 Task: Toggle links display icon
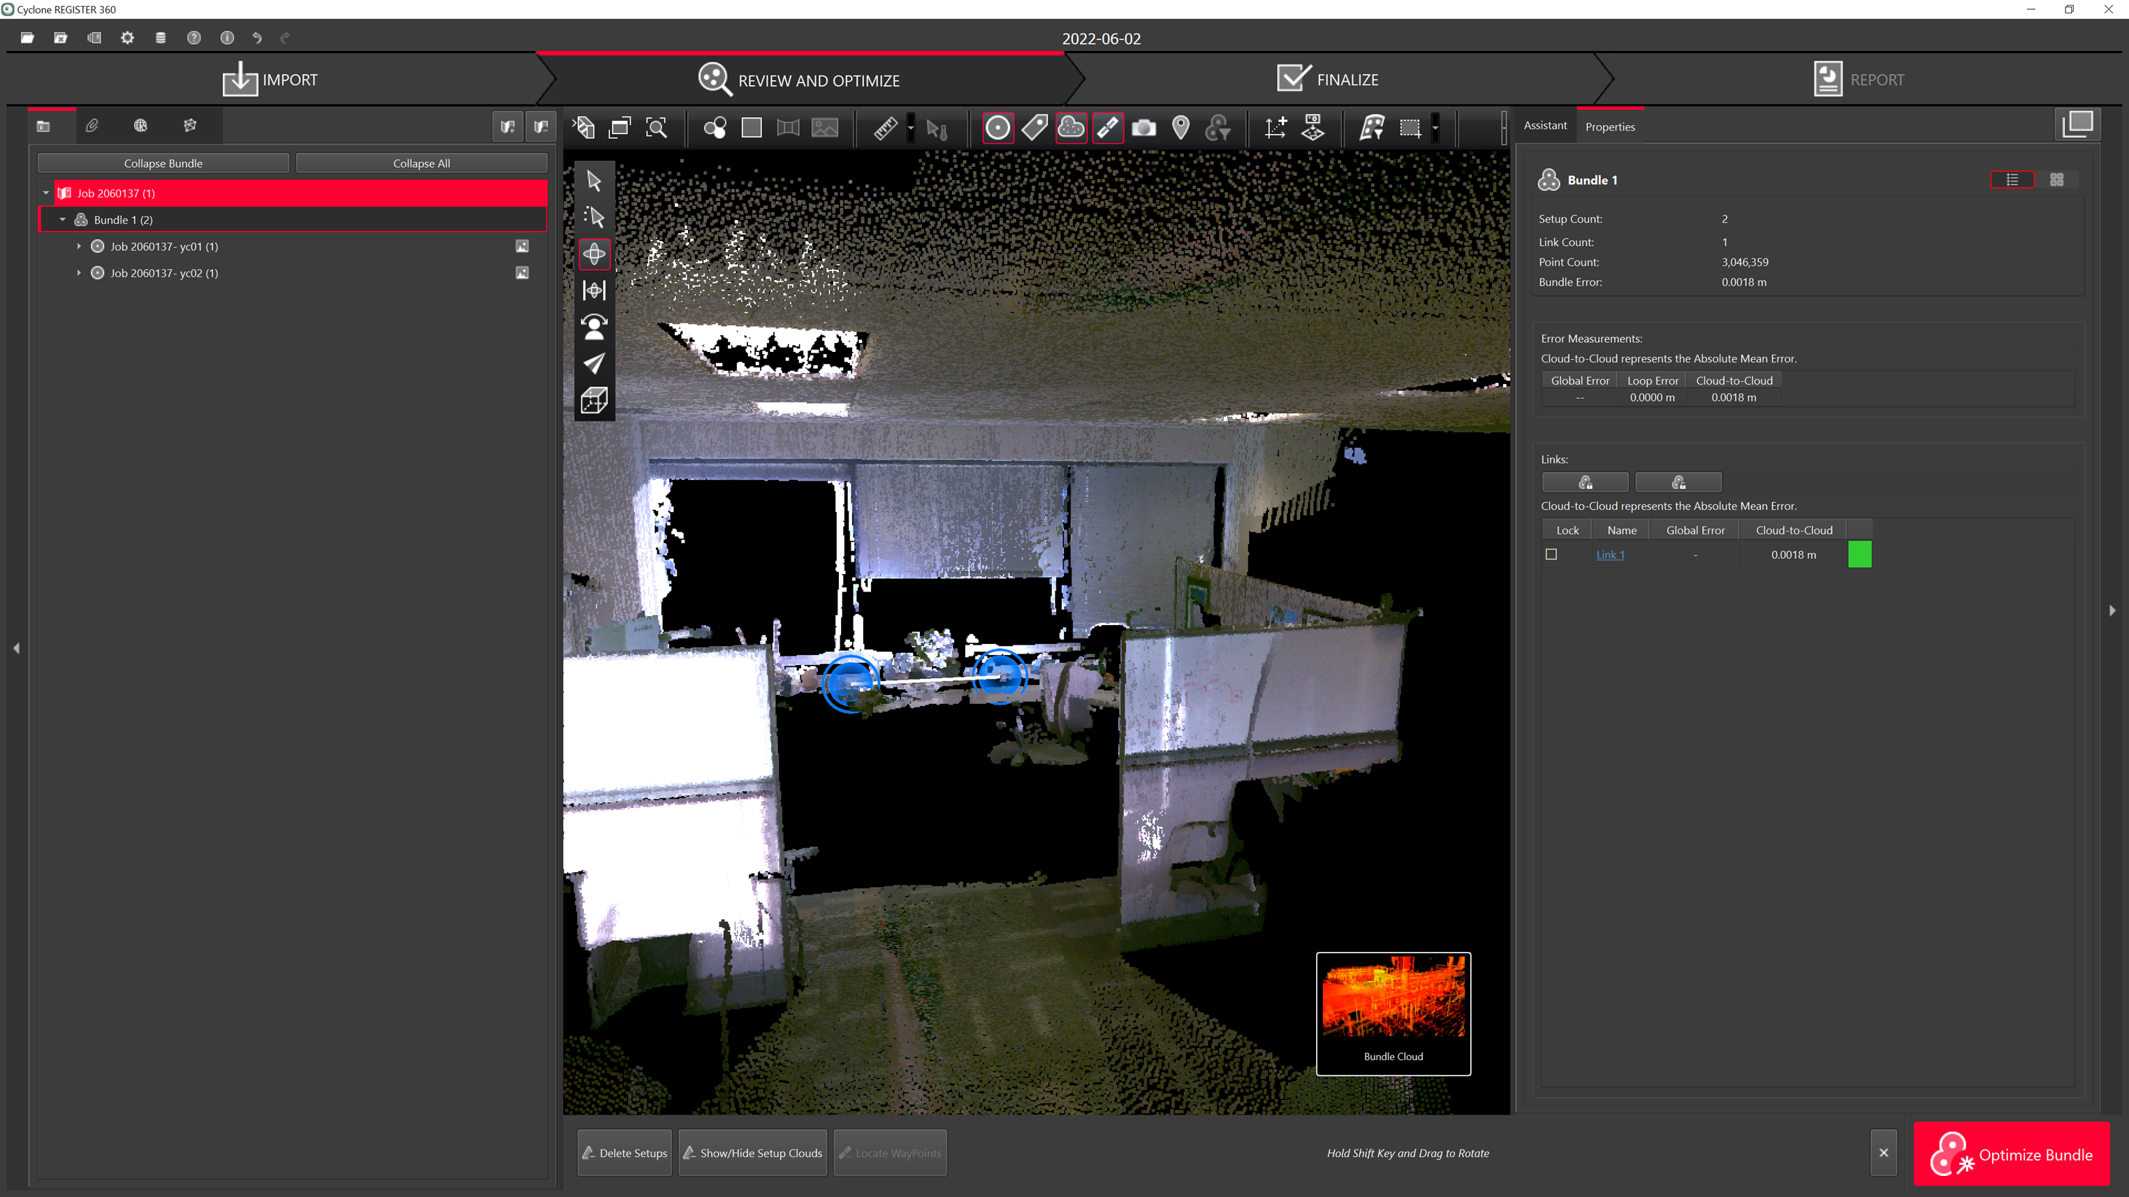(x=1108, y=128)
